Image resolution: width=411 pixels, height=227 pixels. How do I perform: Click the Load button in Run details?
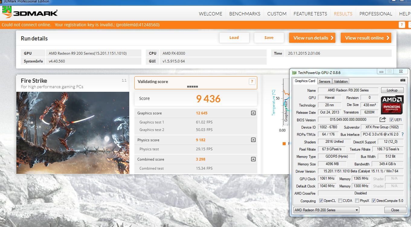(234, 38)
